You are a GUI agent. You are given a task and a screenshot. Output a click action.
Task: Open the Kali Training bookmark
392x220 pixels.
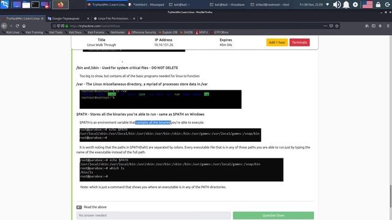(x=32, y=32)
